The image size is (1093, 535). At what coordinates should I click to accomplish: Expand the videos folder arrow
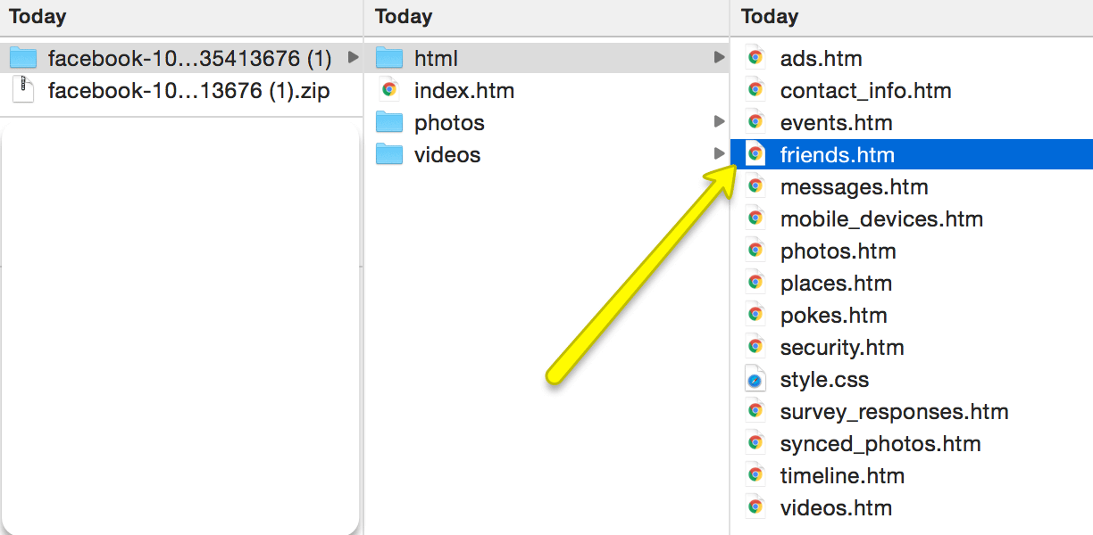click(x=719, y=154)
